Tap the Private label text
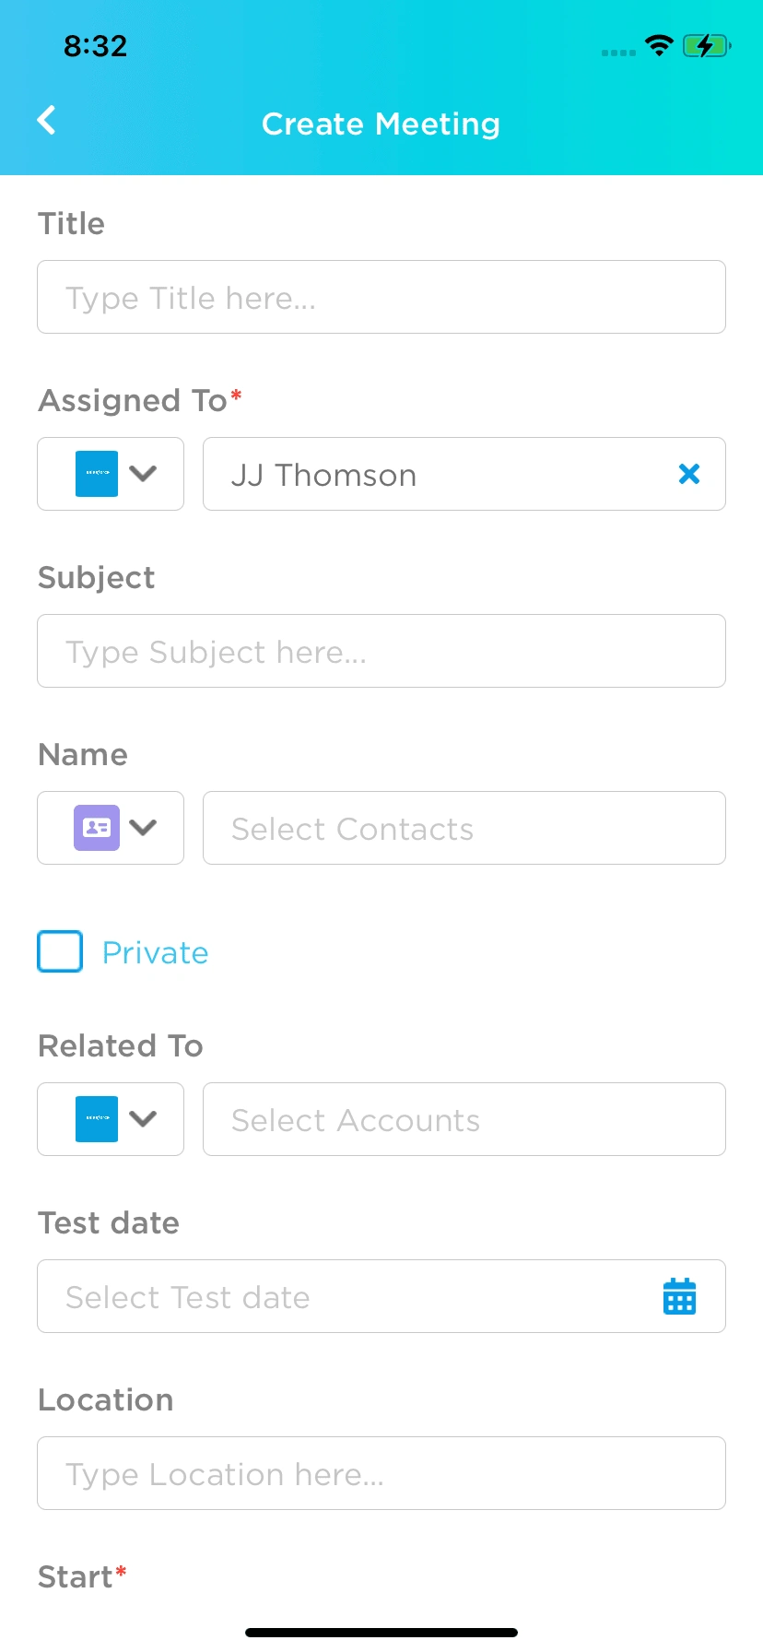 (x=155, y=952)
